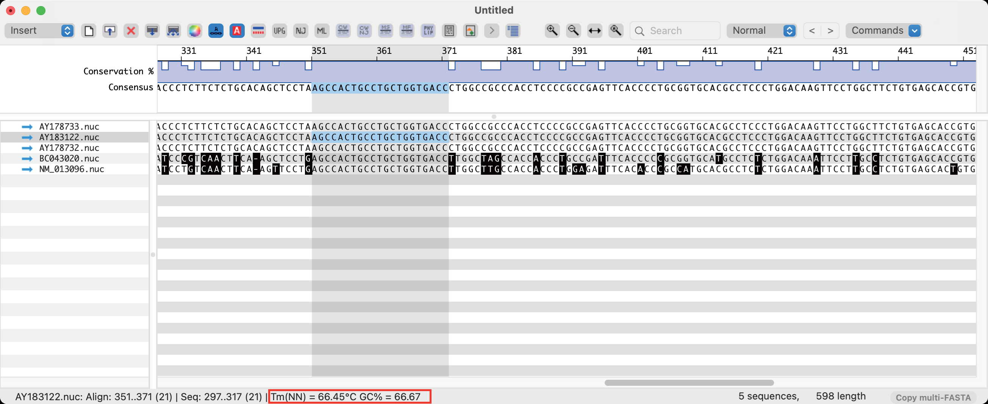Click the upload arrow import icon
Screen dimensions: 988x404
[110, 31]
